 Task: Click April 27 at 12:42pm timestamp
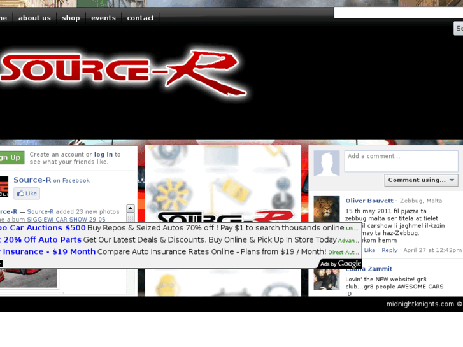[432, 250]
